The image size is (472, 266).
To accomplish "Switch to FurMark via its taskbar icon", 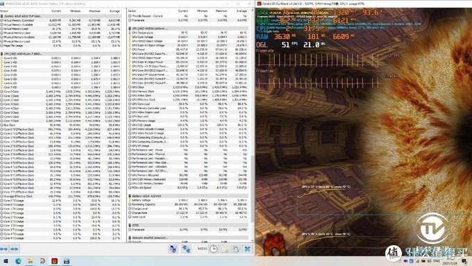I will [54, 261].
